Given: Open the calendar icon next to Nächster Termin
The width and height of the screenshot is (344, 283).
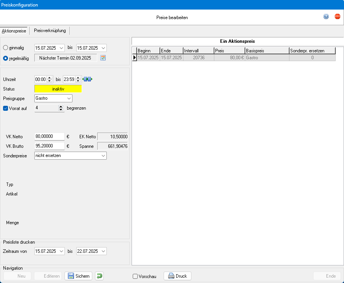Looking at the screenshot, I should [x=103, y=58].
